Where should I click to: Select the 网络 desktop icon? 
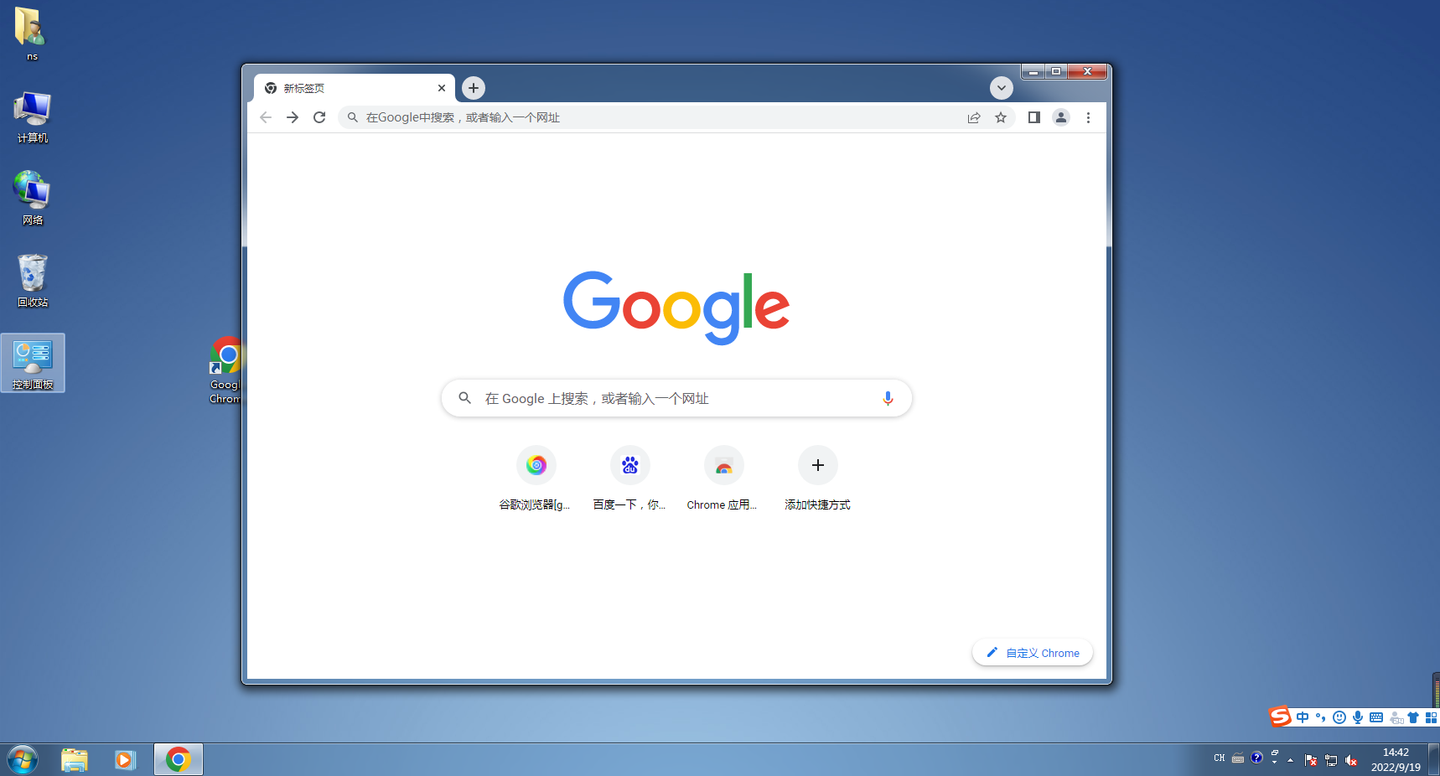coord(32,199)
